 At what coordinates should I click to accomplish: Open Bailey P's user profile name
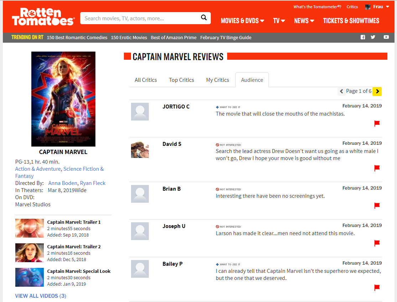point(172,264)
